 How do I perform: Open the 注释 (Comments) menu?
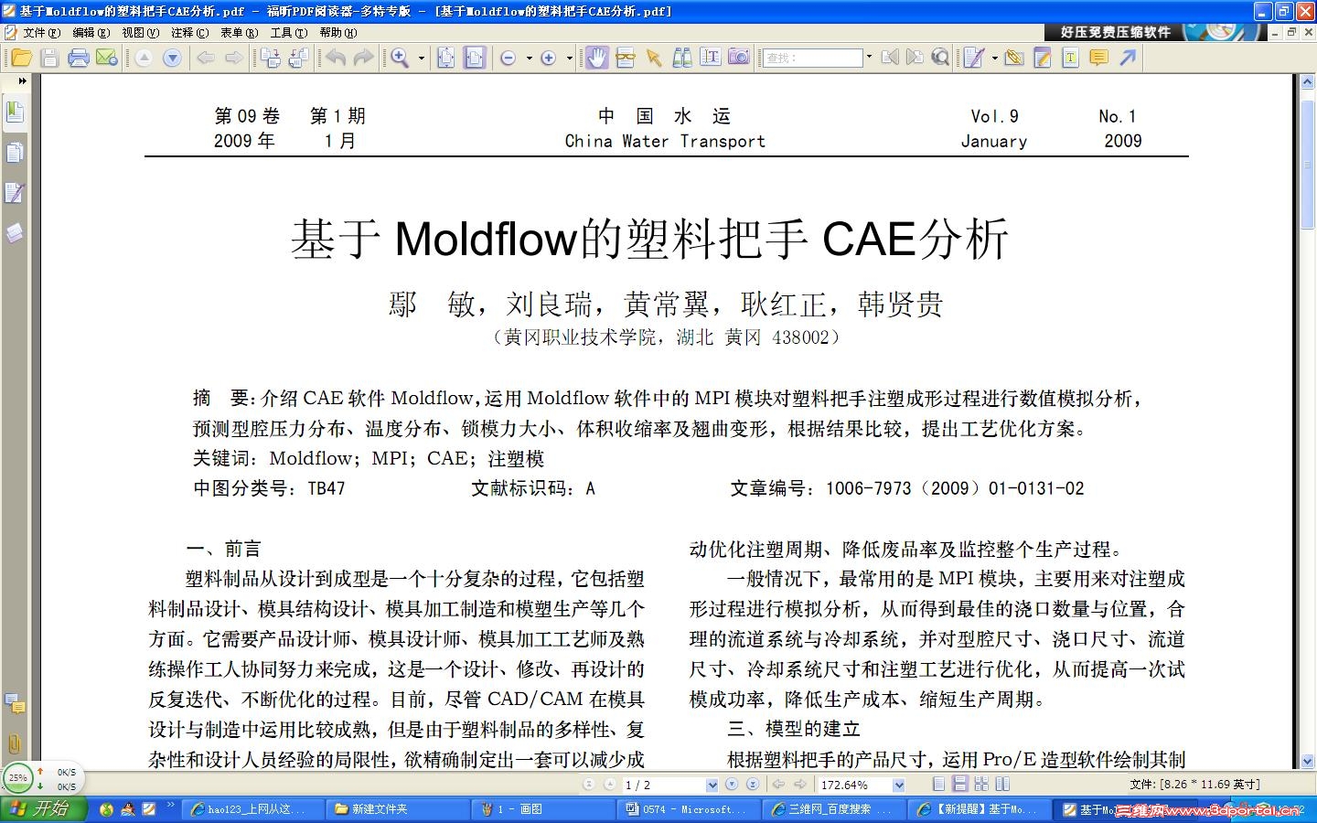(189, 32)
